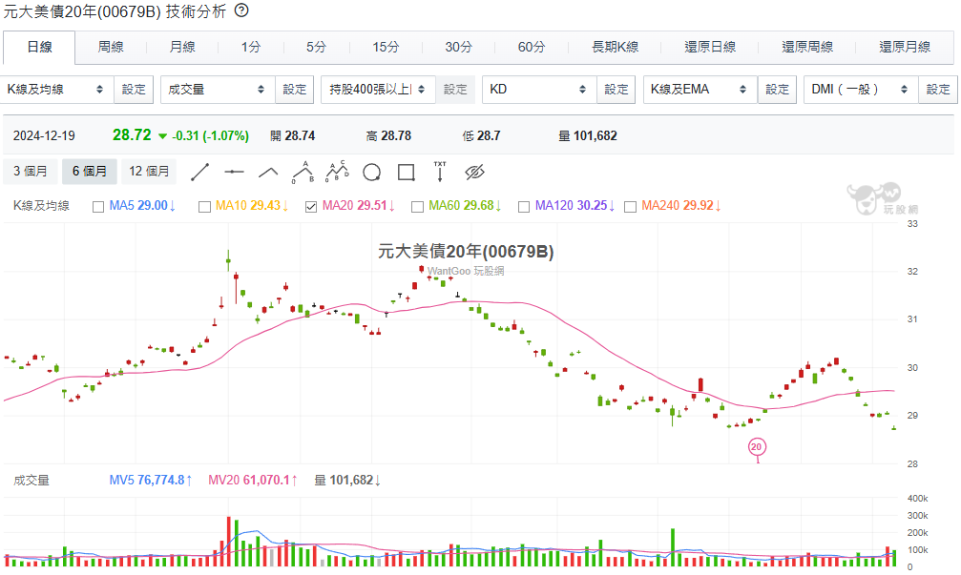Select the circle drawing tool
961x575 pixels.
point(371,173)
